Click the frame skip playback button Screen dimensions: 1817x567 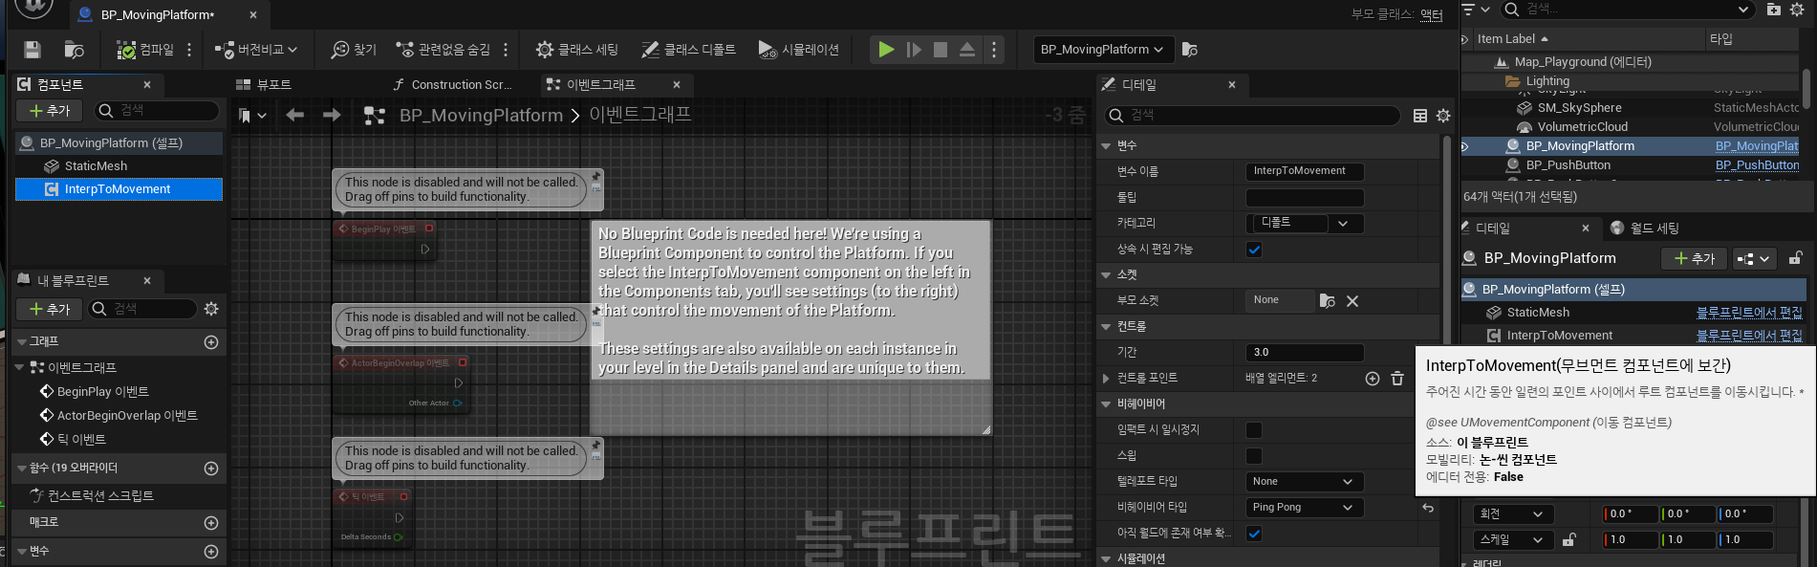pos(914,50)
